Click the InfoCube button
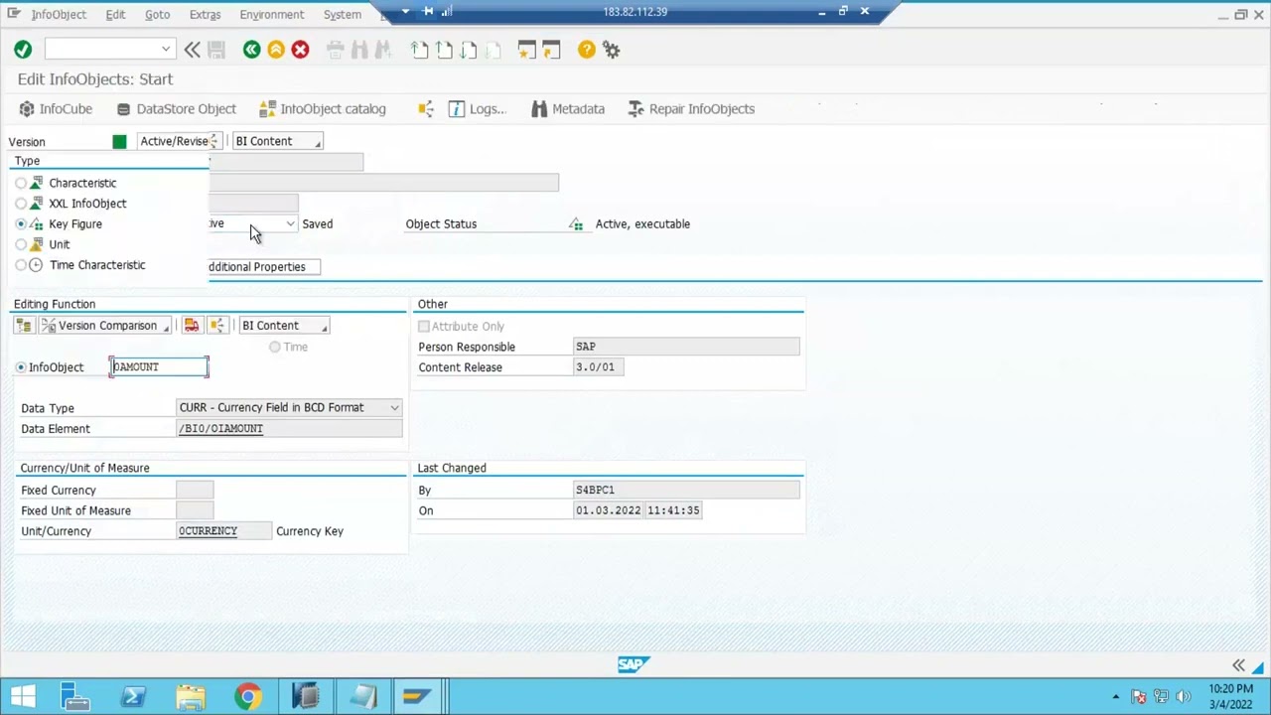This screenshot has height=715, width=1271. pos(57,109)
